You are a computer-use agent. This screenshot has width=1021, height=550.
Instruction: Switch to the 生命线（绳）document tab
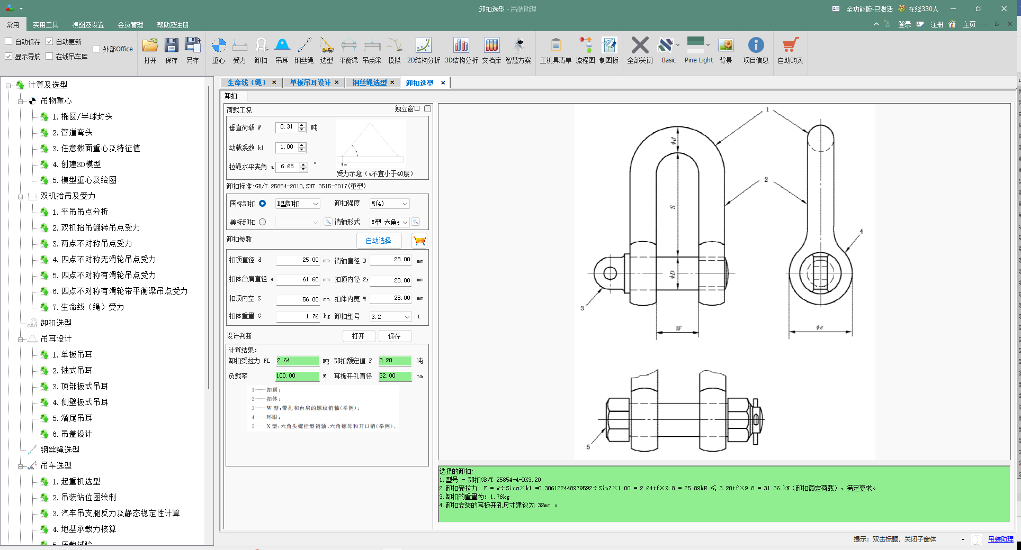pos(246,82)
